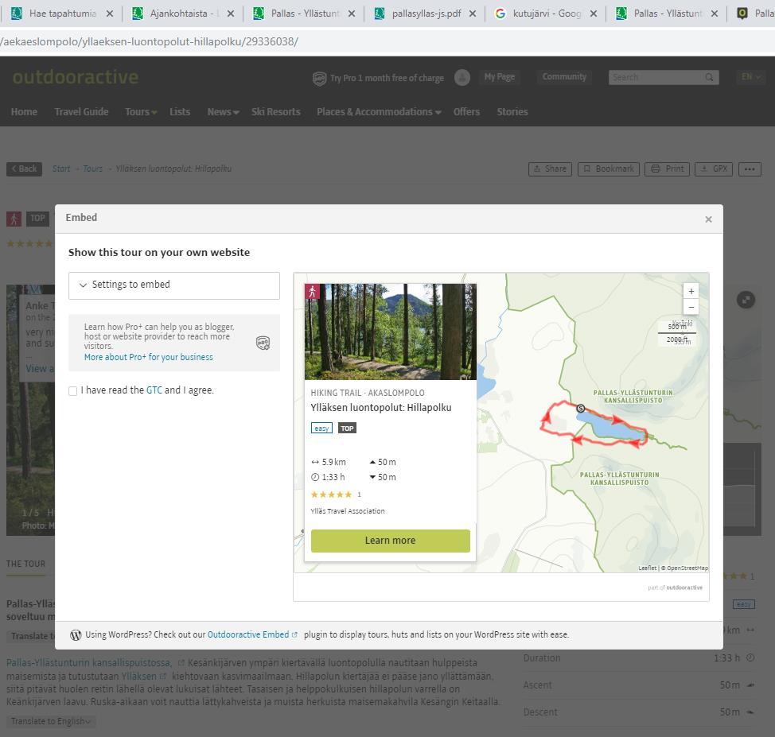Screen dimensions: 775x737
Task: Open the Home menu item
Action: (x=24, y=112)
